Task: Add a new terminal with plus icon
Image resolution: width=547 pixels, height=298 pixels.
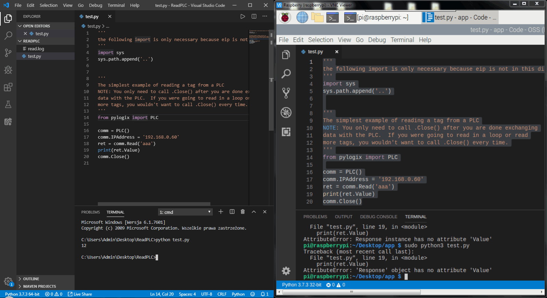Action: click(x=221, y=212)
